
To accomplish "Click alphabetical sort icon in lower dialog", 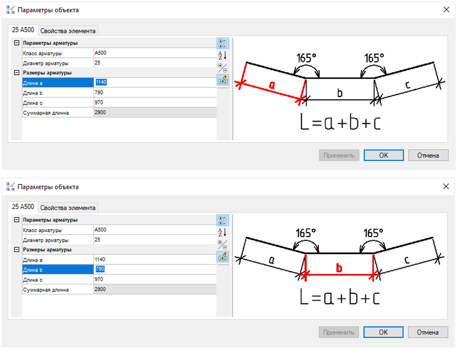I will (223, 233).
